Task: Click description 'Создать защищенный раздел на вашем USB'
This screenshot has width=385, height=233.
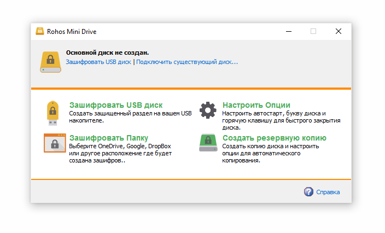Action: click(130, 113)
